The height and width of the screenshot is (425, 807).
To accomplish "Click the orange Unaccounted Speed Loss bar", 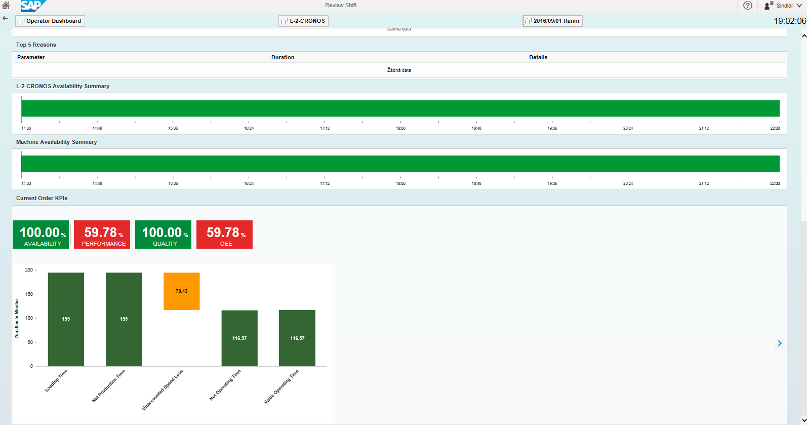I will 182,291.
